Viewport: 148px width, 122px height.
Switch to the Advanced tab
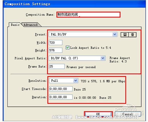click(31, 25)
